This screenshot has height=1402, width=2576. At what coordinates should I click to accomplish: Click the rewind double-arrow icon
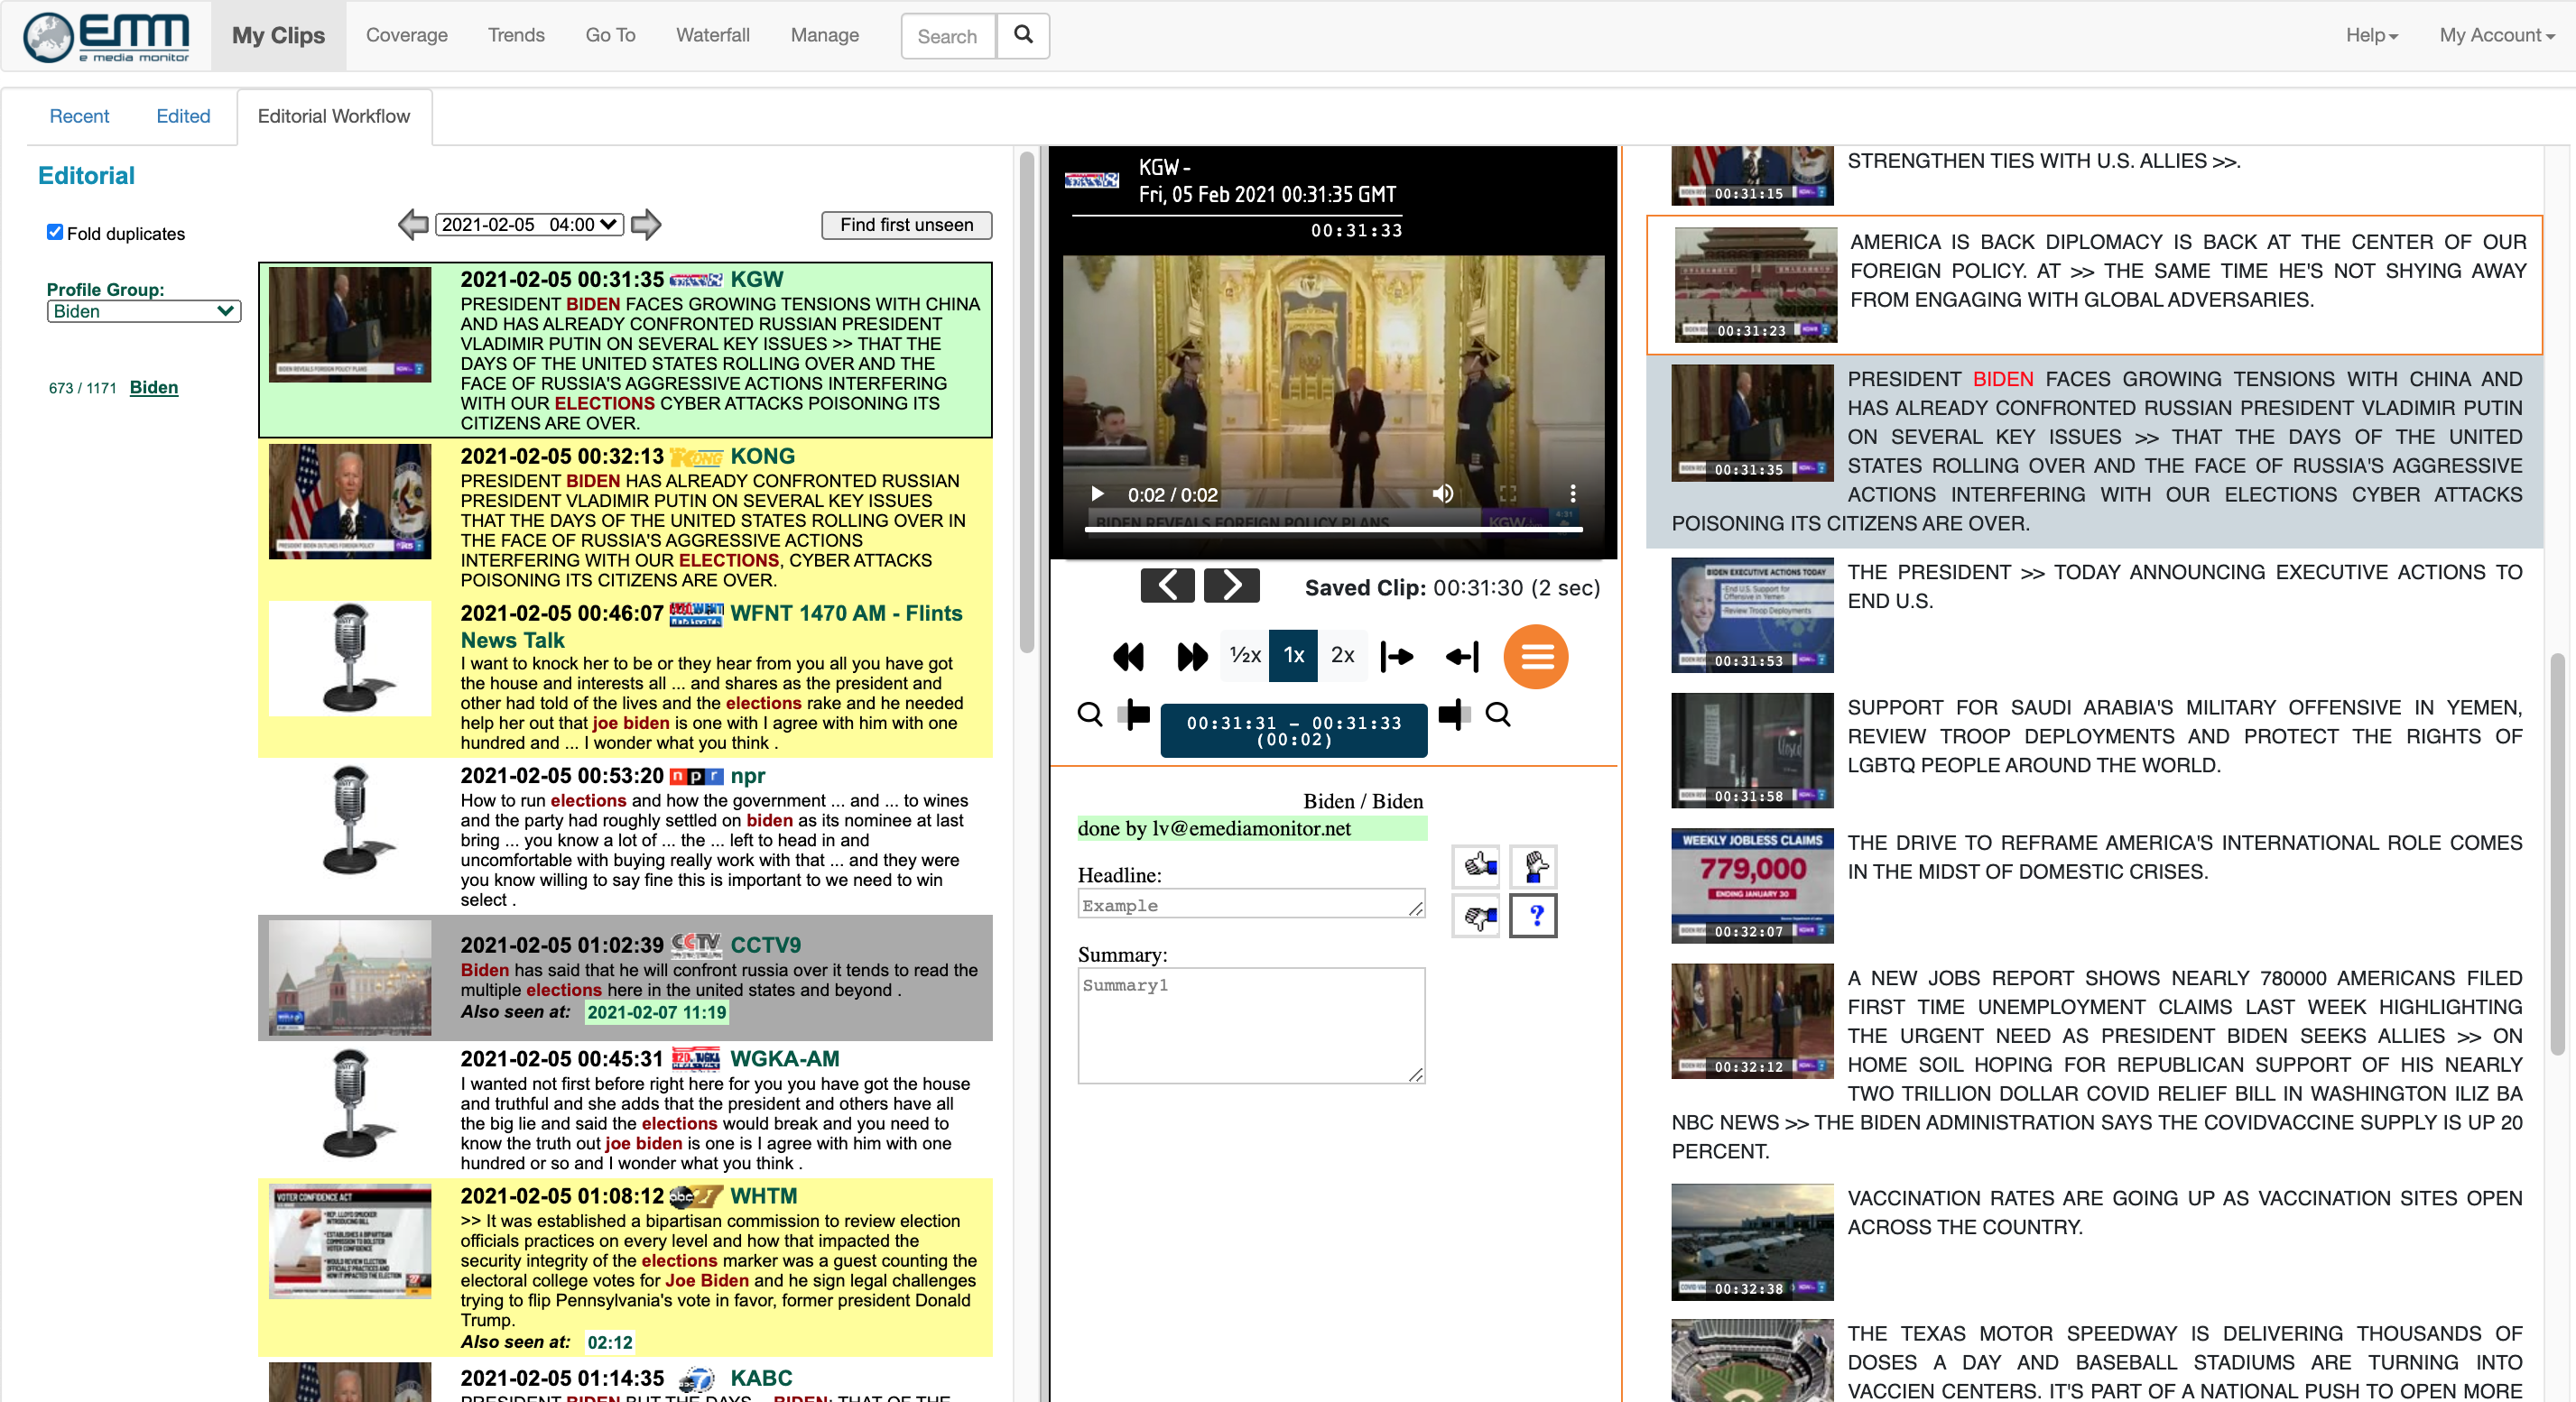pyautogui.click(x=1128, y=657)
